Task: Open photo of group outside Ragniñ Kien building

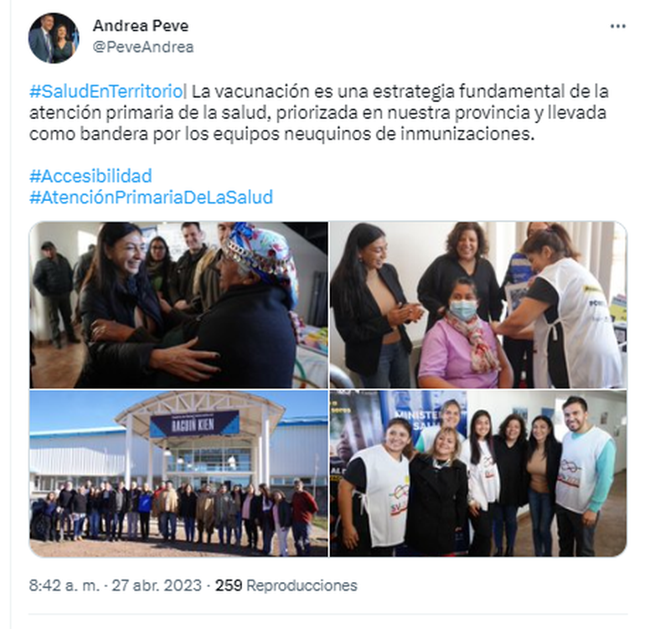Action: point(179,473)
